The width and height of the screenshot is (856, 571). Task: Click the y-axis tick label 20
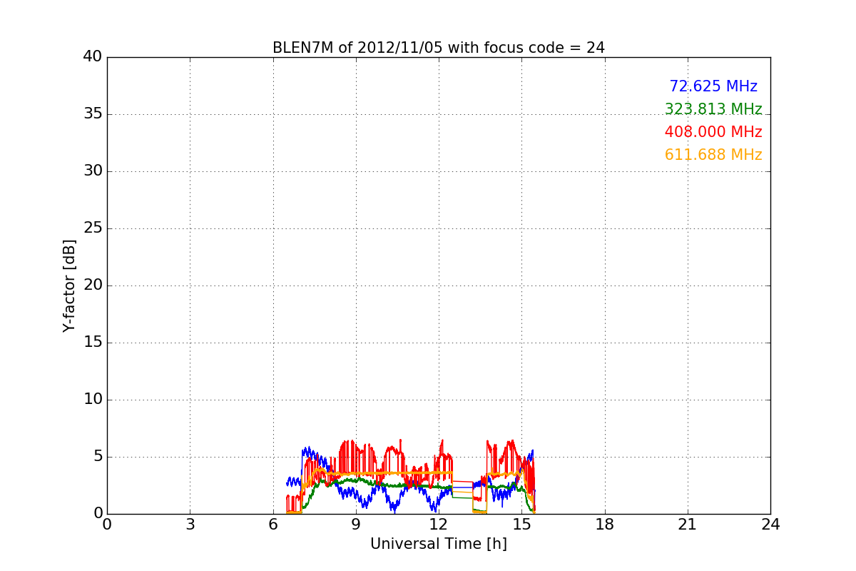pos(93,285)
